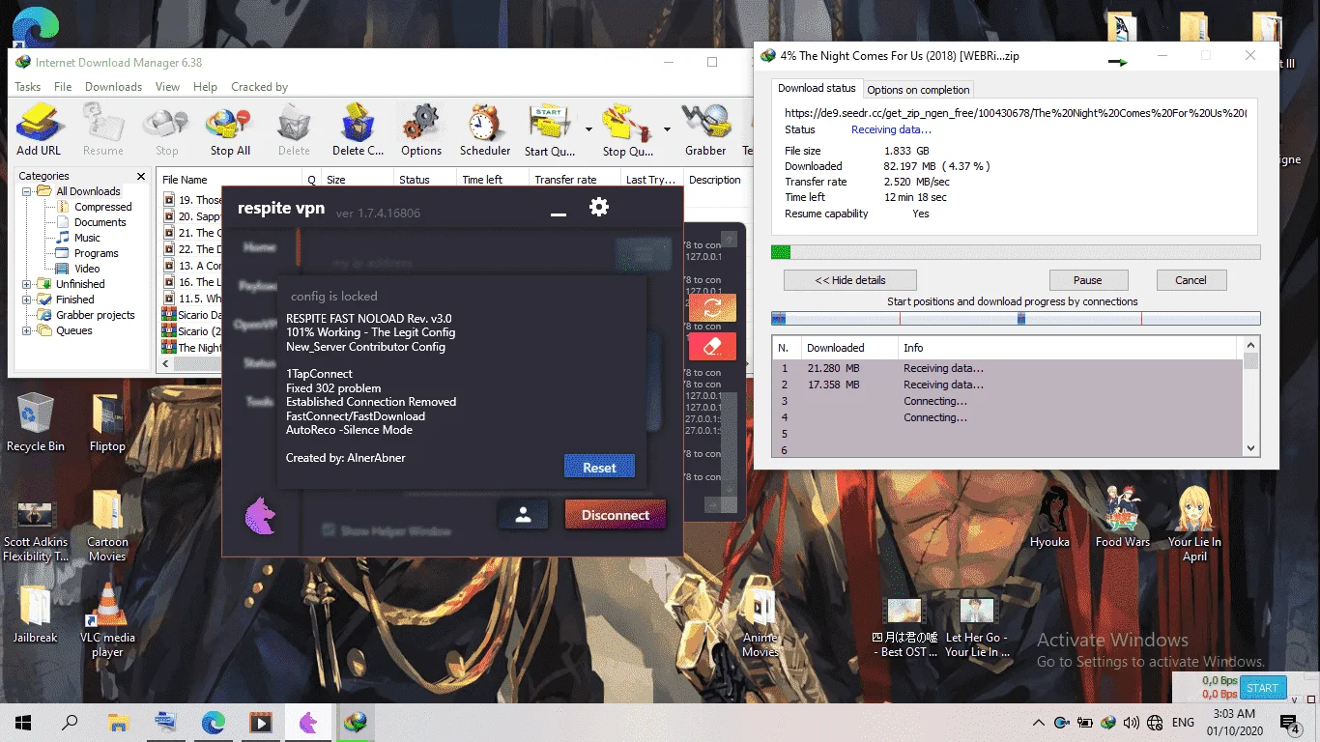This screenshot has width=1320, height=742.
Task: Toggle Show Helper Window checkbox
Action: pyautogui.click(x=329, y=530)
